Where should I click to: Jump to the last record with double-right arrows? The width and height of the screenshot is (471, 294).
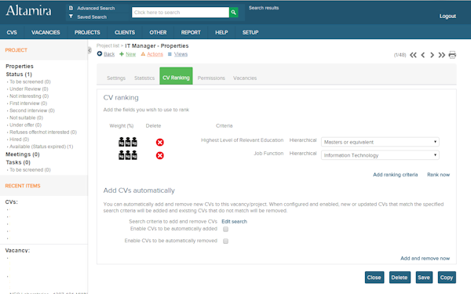click(441, 55)
